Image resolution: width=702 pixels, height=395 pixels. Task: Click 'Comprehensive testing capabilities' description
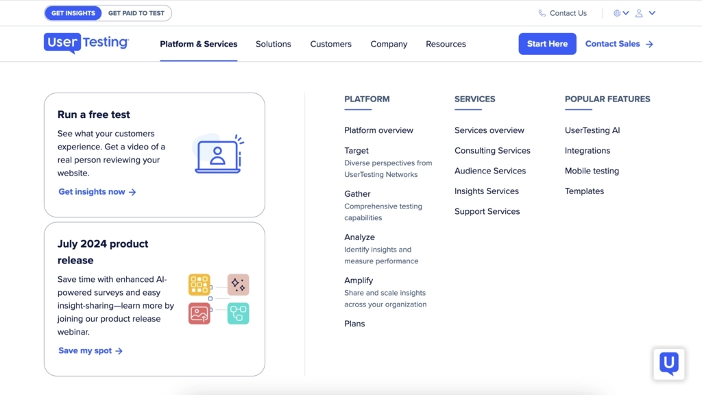[383, 212]
